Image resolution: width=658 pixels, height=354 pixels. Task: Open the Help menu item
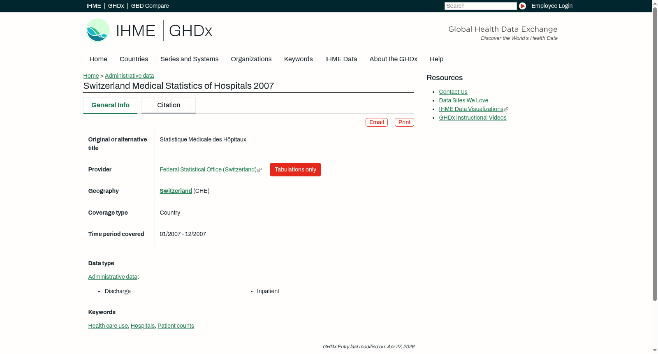tap(436, 59)
